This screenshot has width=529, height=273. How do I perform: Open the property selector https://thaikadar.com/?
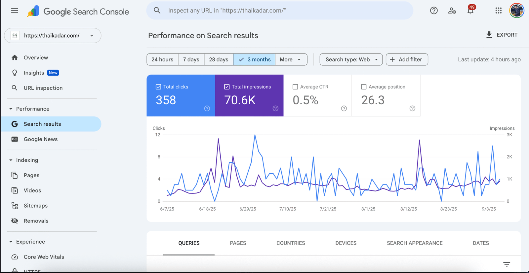(53, 35)
